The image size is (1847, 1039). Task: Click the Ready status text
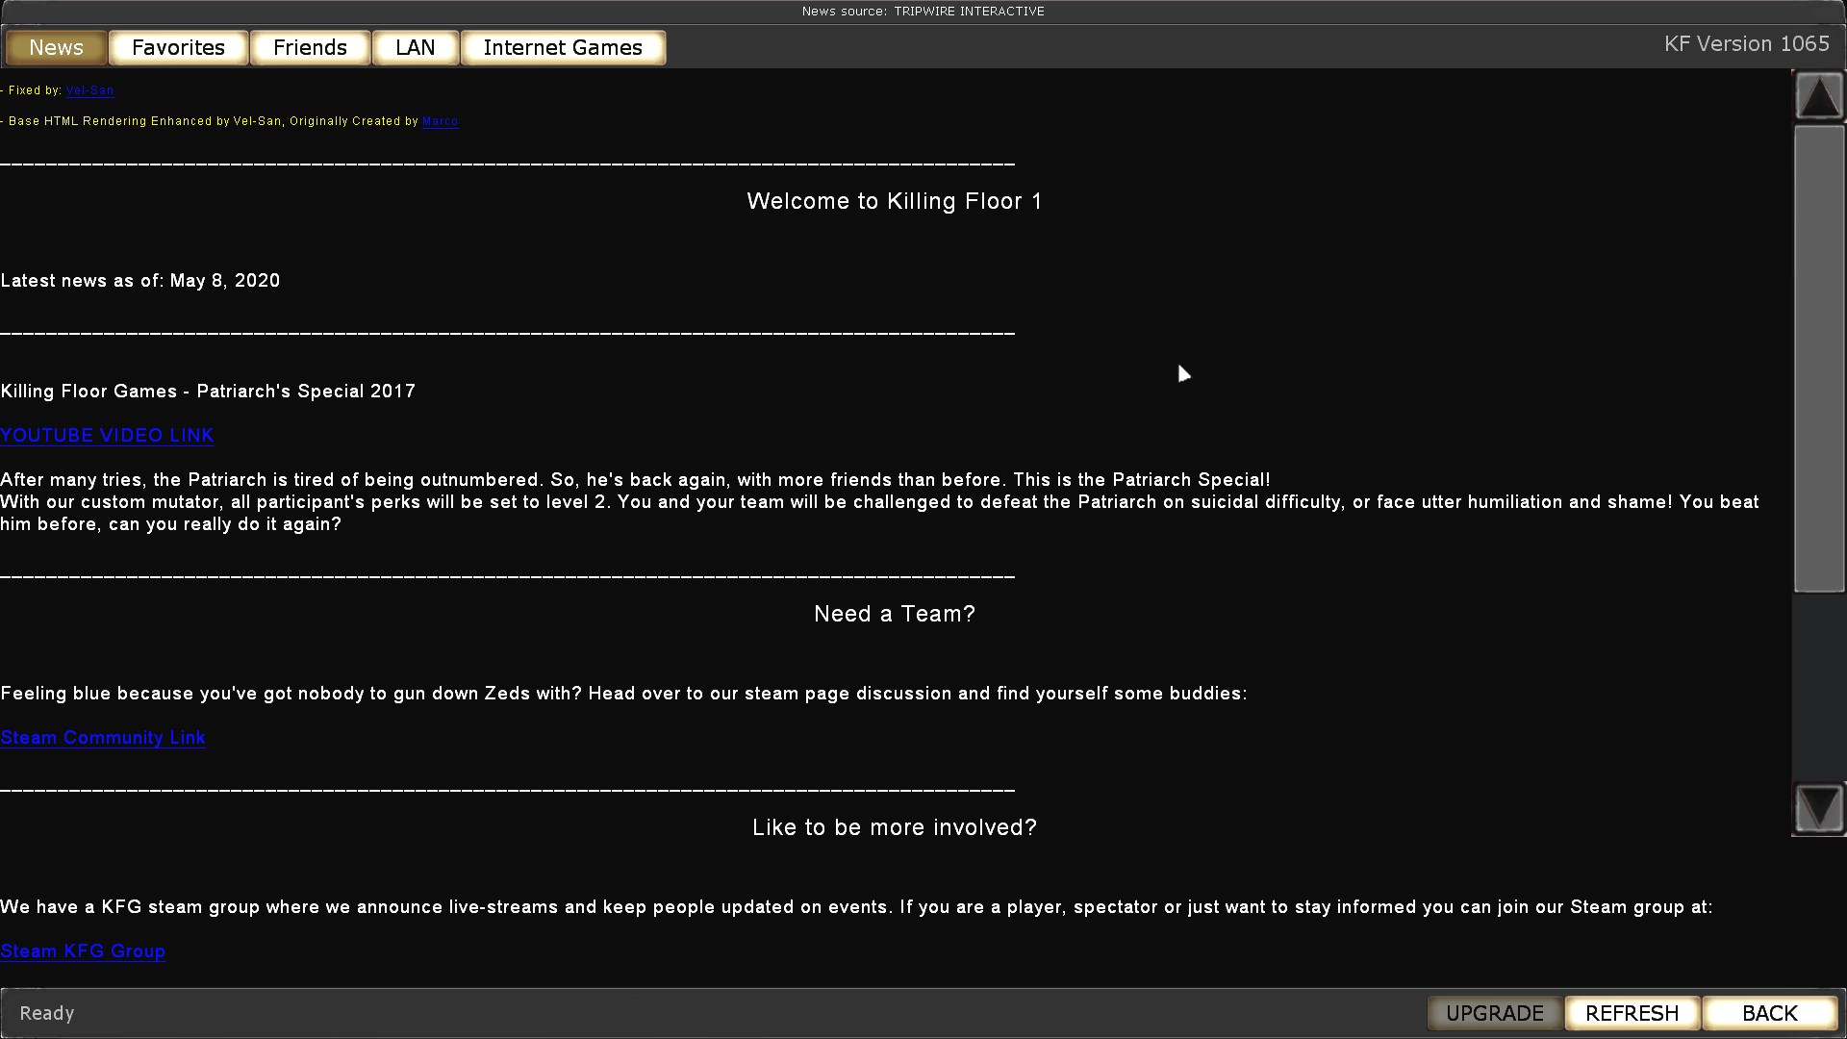click(46, 1013)
